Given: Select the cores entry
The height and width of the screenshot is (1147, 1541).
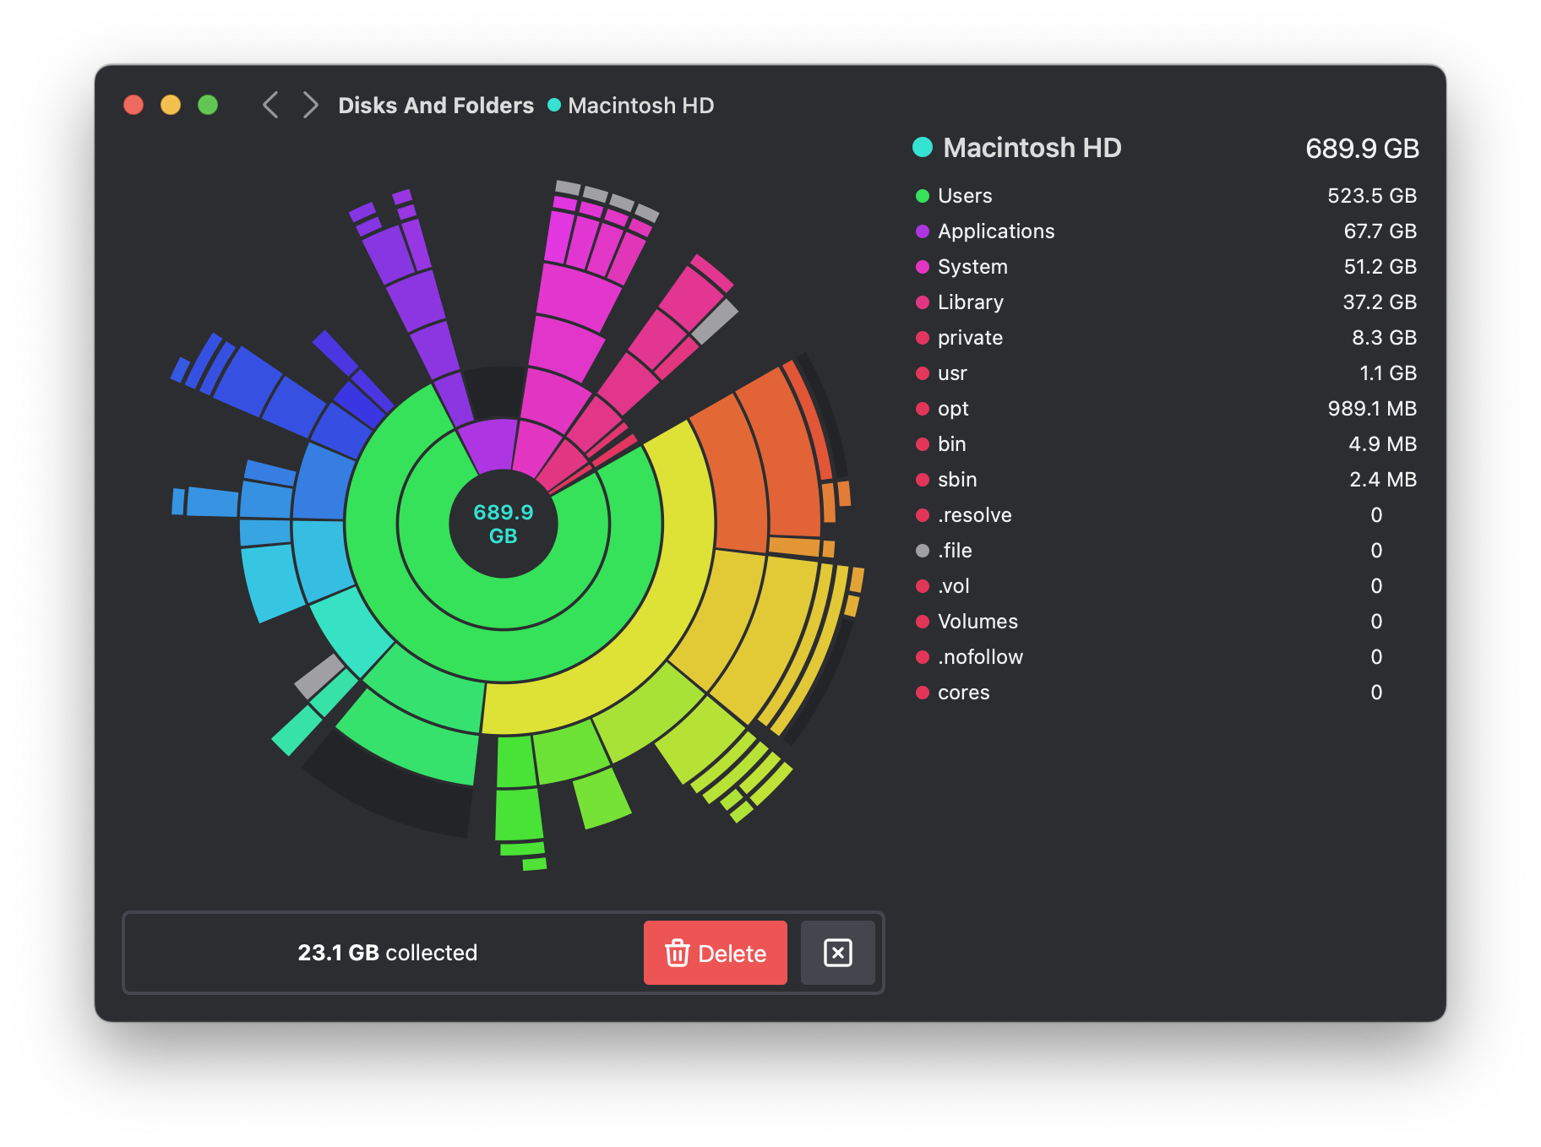Looking at the screenshot, I should point(1166,693).
